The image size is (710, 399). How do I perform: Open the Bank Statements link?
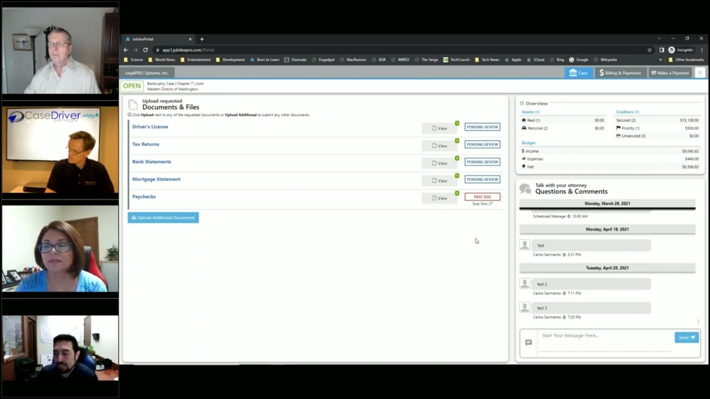coord(151,162)
